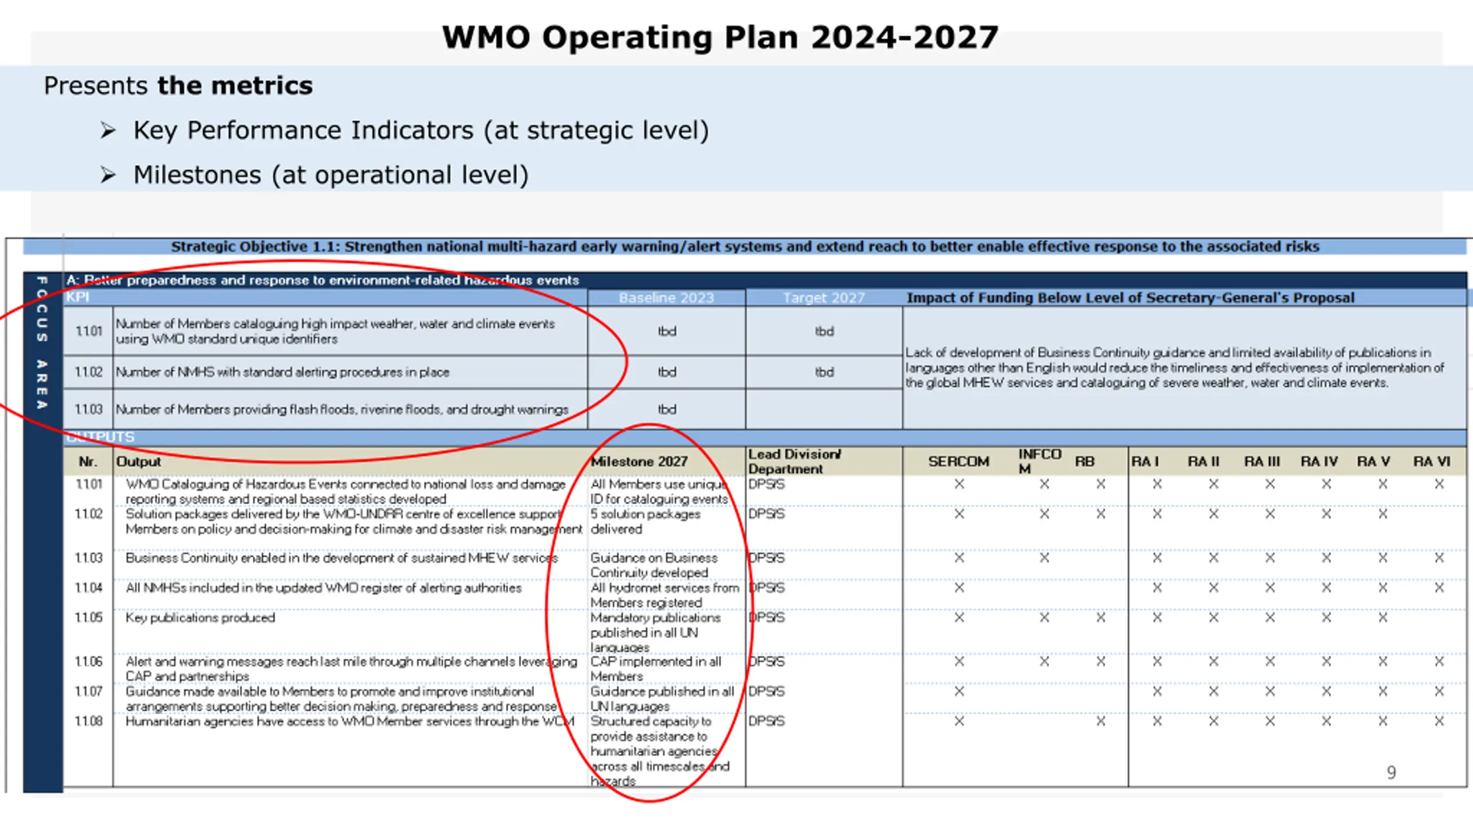Select output 'Key publications produced'

200,618
